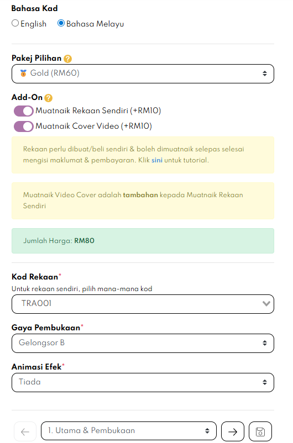Click the help icon beside Pakej Pilihan
This screenshot has height=443, width=293.
67,59
